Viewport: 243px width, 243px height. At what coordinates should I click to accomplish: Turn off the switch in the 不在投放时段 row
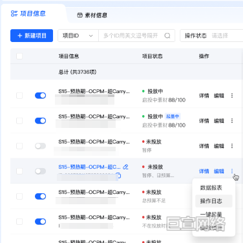coord(41,222)
